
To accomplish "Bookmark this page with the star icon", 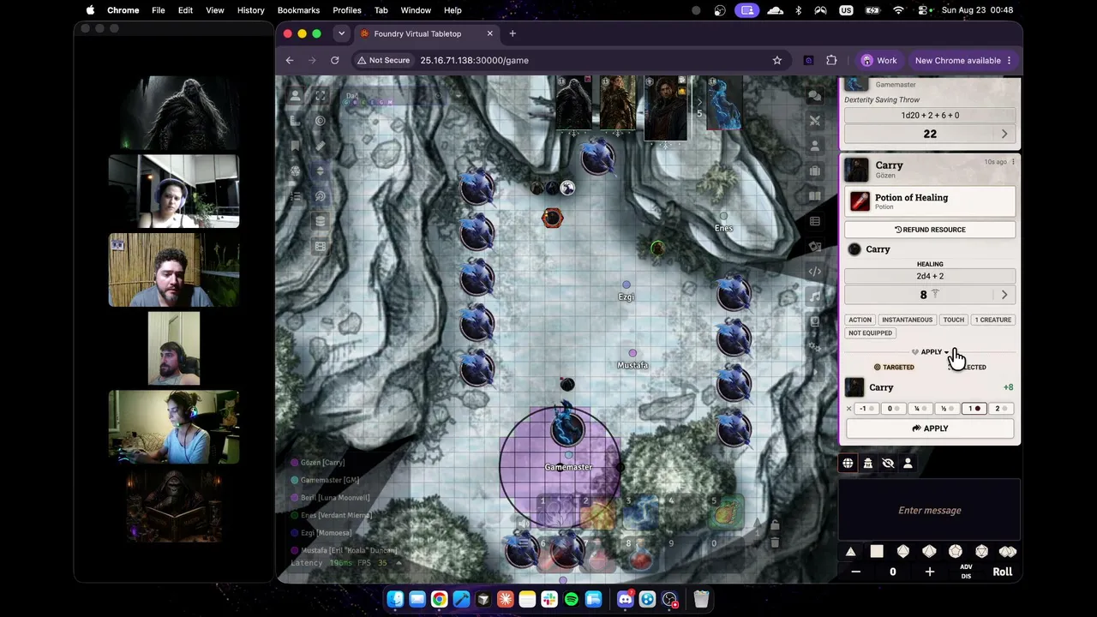I will pos(777,60).
